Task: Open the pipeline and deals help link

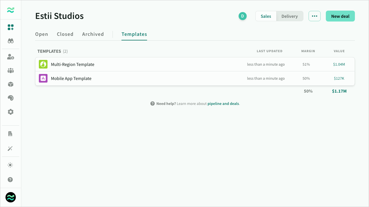Action: pos(223,103)
